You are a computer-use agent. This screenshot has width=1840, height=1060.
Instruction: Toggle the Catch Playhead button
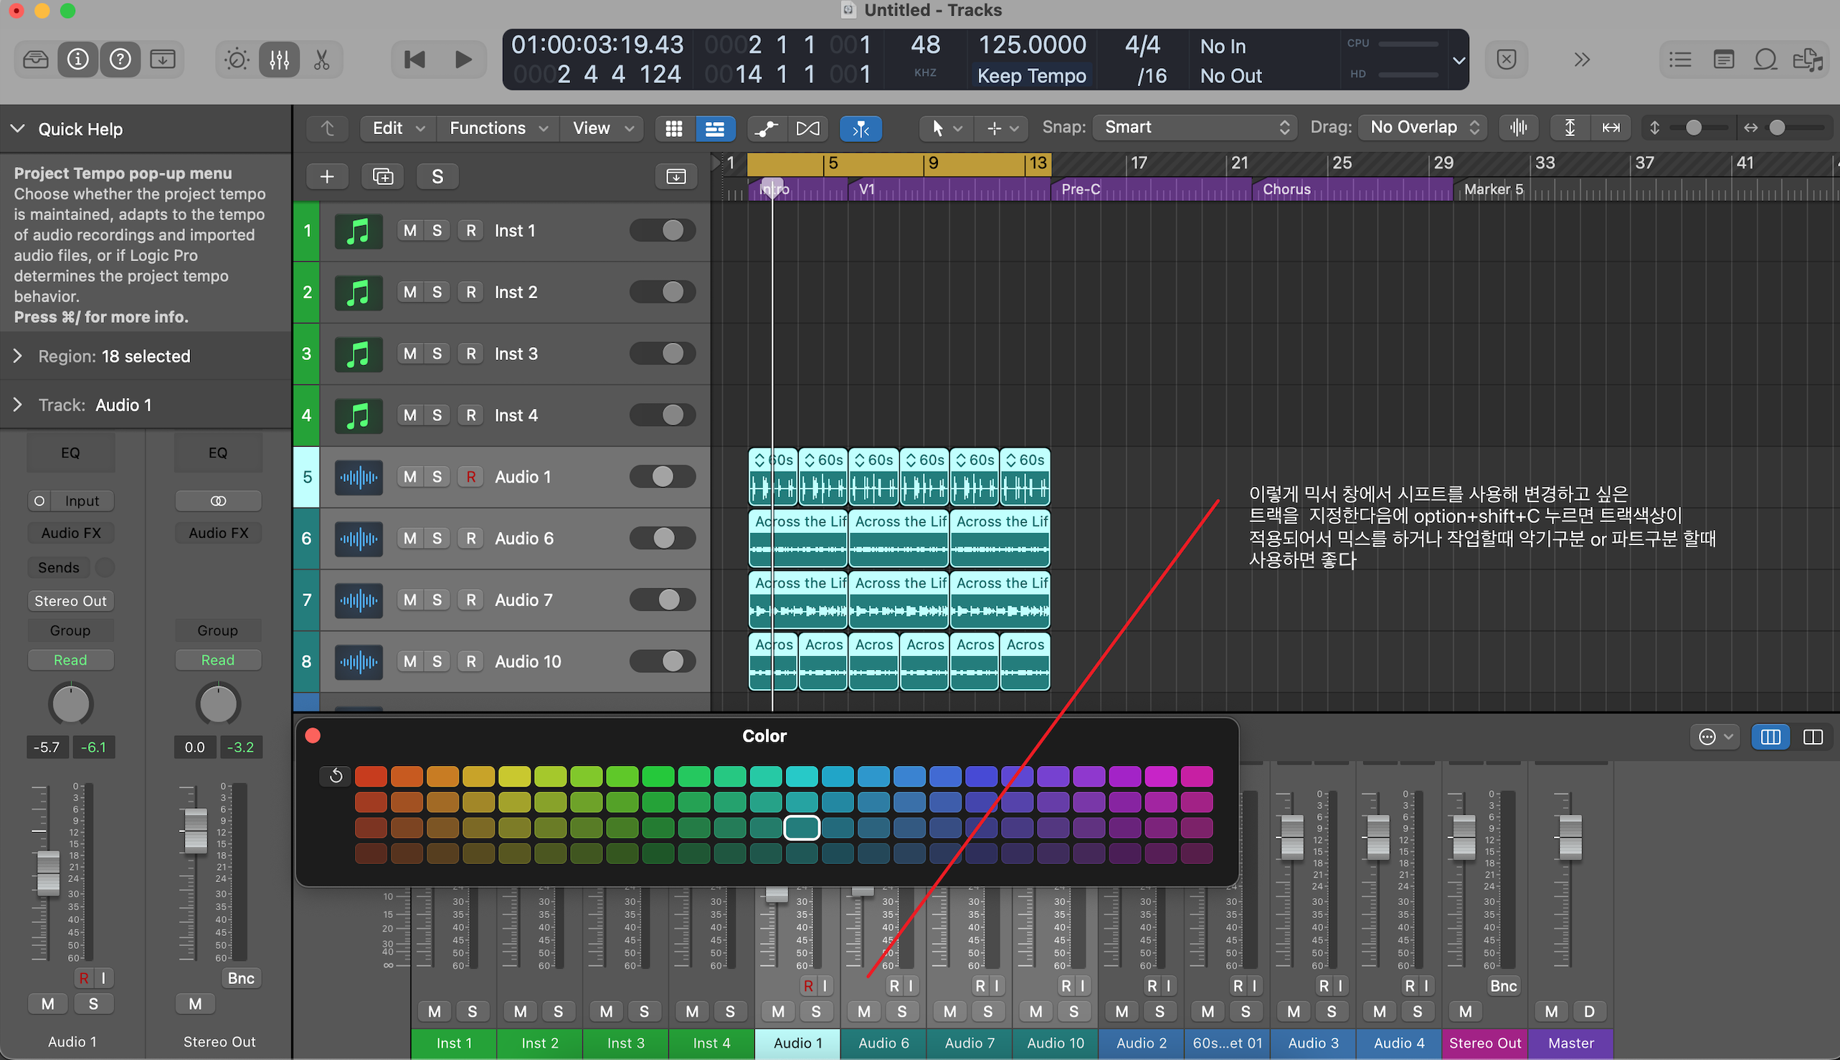tap(861, 128)
